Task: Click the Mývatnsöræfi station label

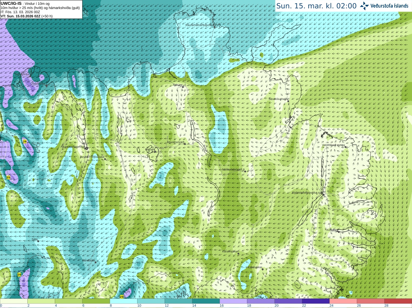Action: pyautogui.click(x=175, y=142)
